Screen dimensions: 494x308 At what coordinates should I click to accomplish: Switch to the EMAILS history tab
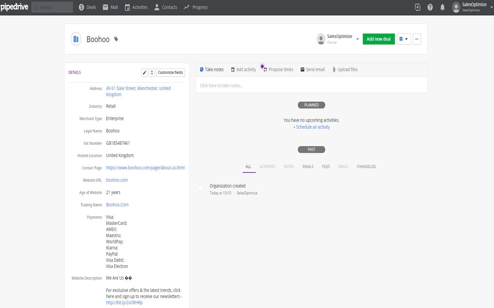[308, 167]
